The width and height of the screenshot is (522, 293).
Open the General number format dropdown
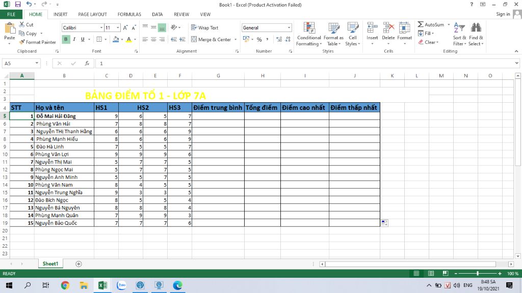click(x=289, y=27)
